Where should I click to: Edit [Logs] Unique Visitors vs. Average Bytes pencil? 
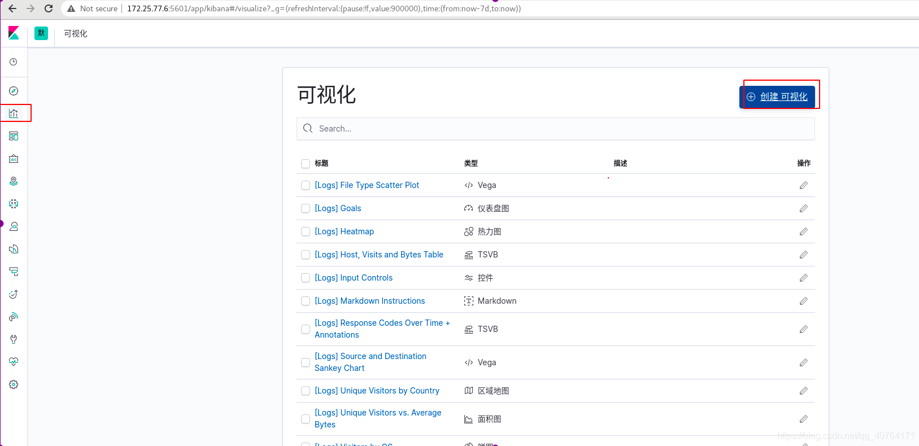[x=804, y=419]
